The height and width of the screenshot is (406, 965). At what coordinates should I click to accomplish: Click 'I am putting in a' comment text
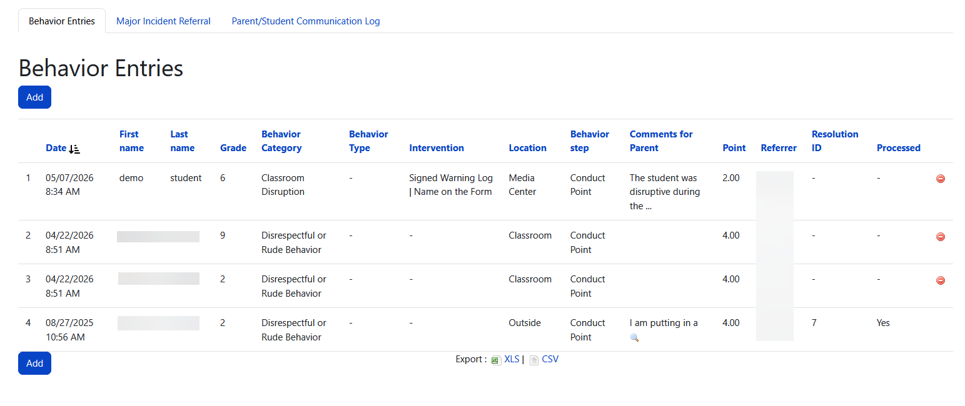[x=664, y=323]
